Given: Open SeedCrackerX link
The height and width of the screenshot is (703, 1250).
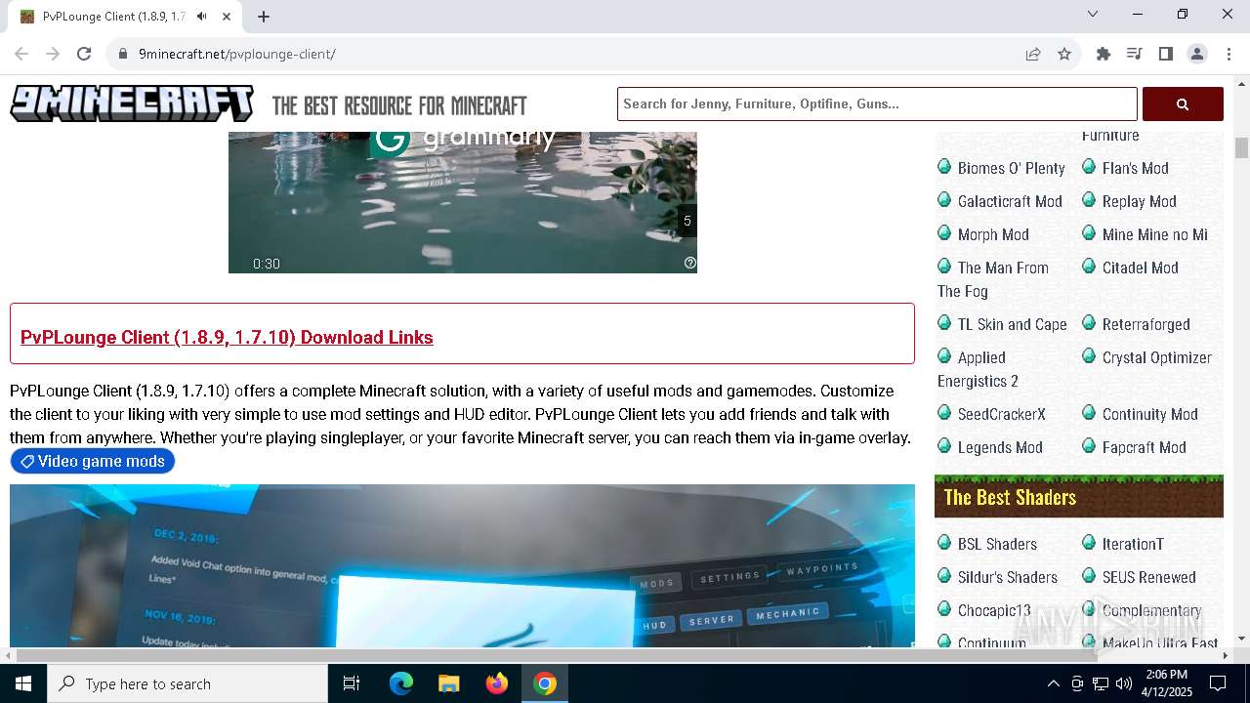Looking at the screenshot, I should coord(1001,414).
